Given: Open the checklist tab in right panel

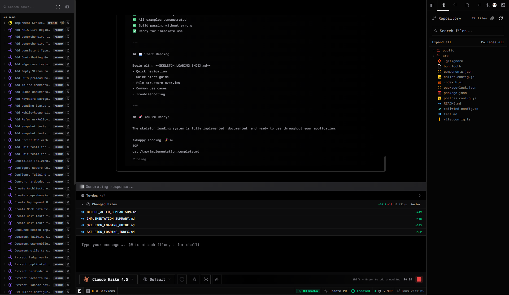Looking at the screenshot, I should 479,5.
